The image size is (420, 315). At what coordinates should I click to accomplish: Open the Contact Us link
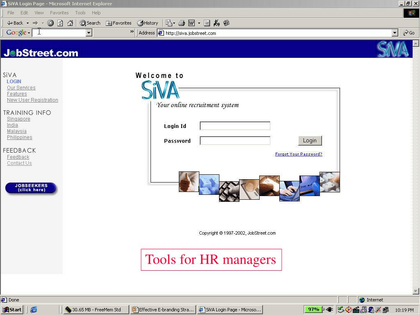[x=19, y=163]
